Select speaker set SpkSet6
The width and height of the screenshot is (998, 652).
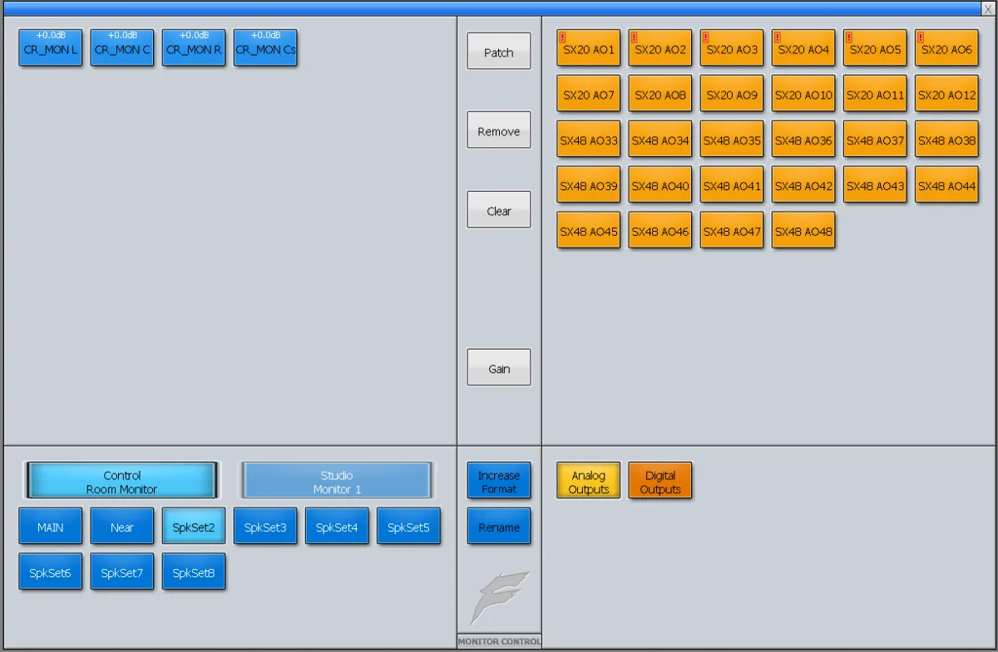51,572
